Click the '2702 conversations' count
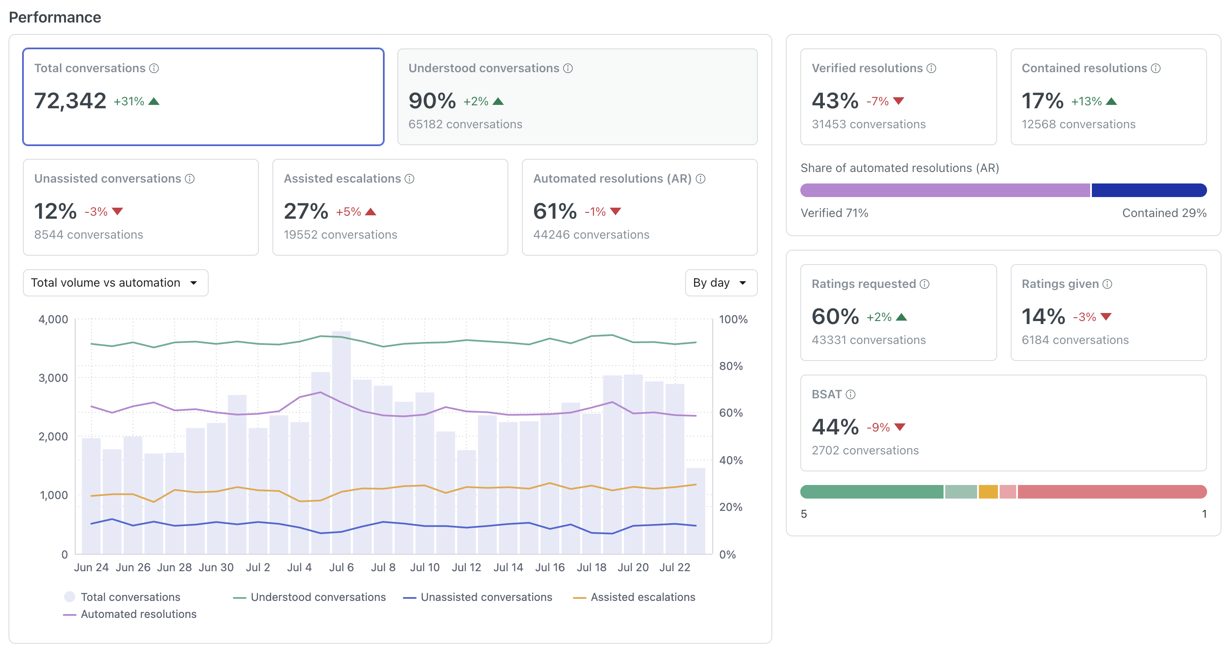Viewport: 1230px width, 654px height. (x=865, y=450)
